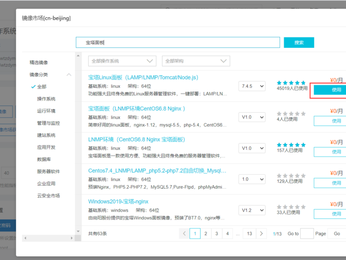
Task: Click five-star rating of 宝塔Linux面板
Action: 291,83
